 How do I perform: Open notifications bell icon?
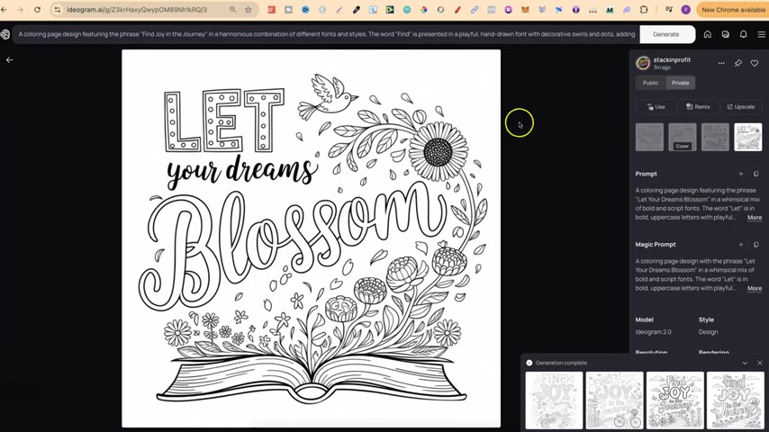(744, 34)
